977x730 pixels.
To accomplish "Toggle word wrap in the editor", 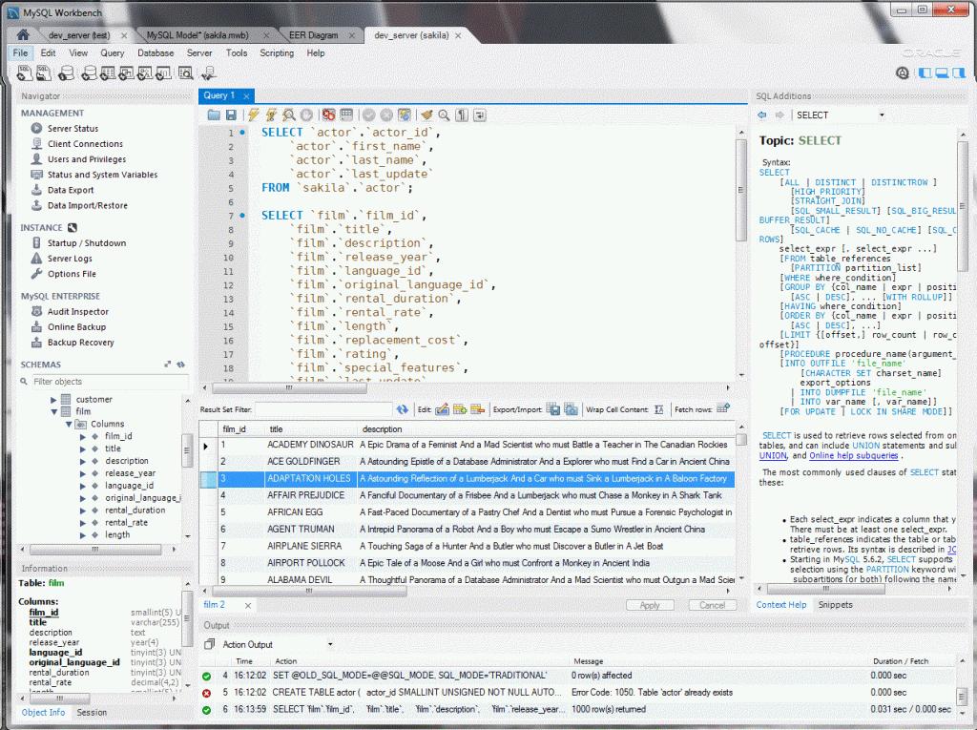I will pyautogui.click(x=479, y=115).
